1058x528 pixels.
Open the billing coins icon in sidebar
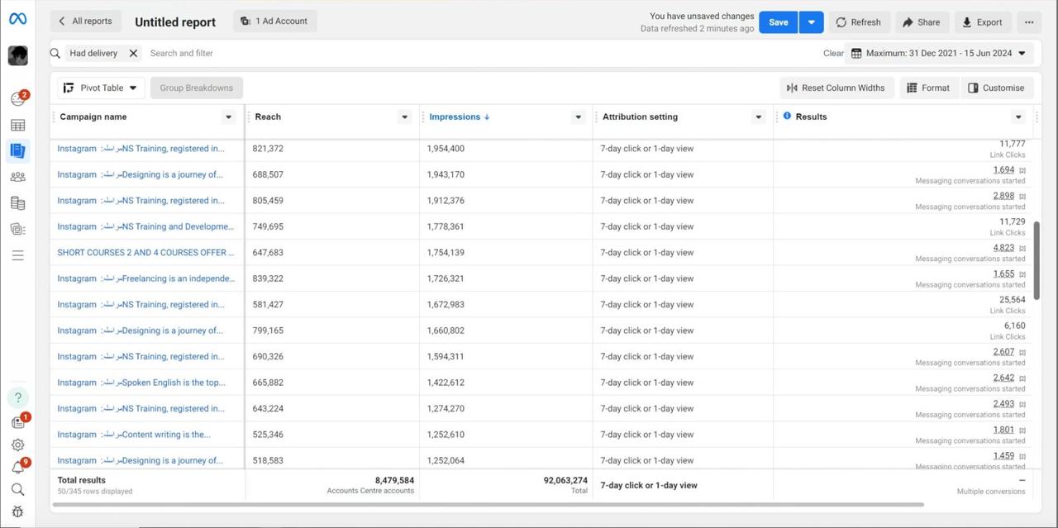coord(17,203)
